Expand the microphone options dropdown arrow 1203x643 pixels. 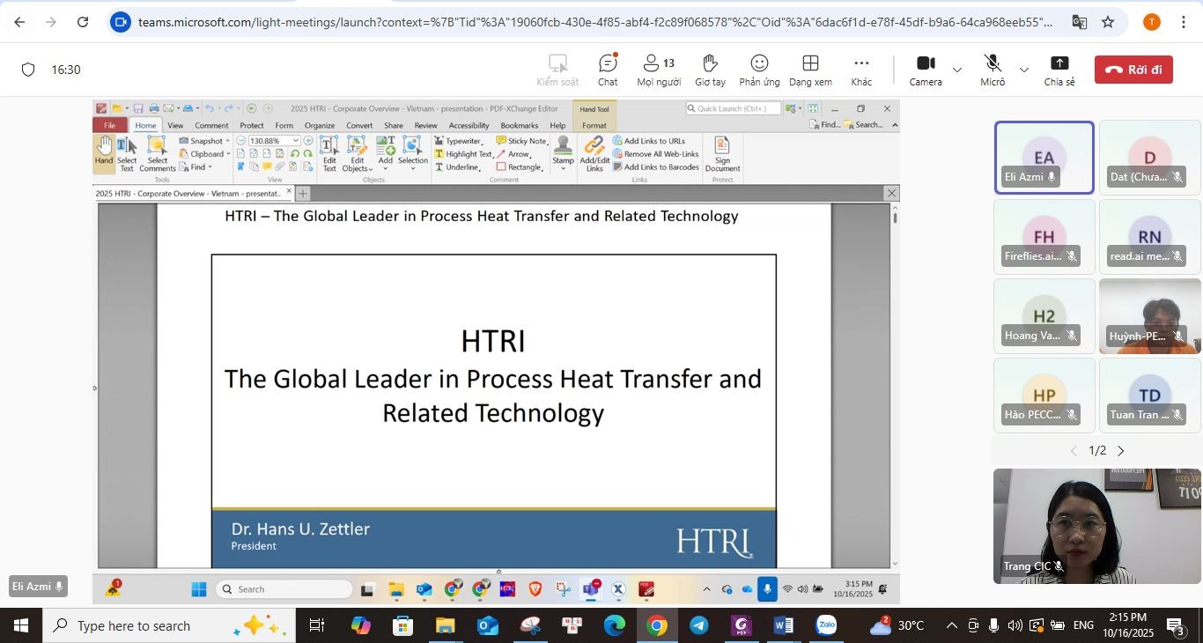point(1023,70)
